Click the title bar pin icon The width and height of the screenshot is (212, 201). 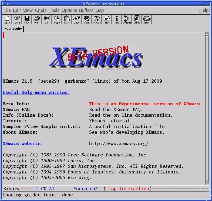pyautogui.click(x=8, y=4)
